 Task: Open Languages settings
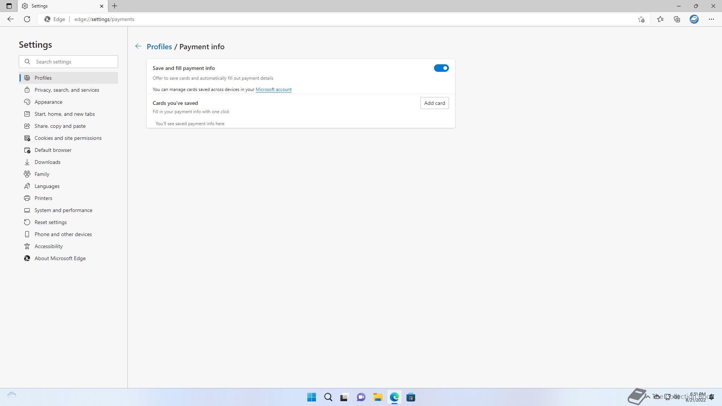click(x=68, y=186)
